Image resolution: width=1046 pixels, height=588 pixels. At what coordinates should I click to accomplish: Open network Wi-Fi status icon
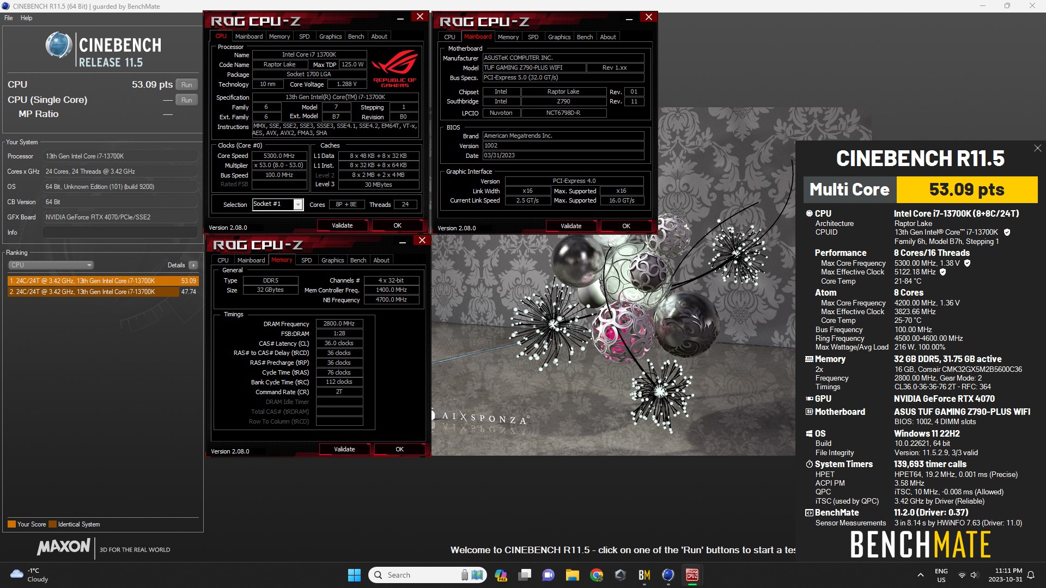click(x=962, y=575)
